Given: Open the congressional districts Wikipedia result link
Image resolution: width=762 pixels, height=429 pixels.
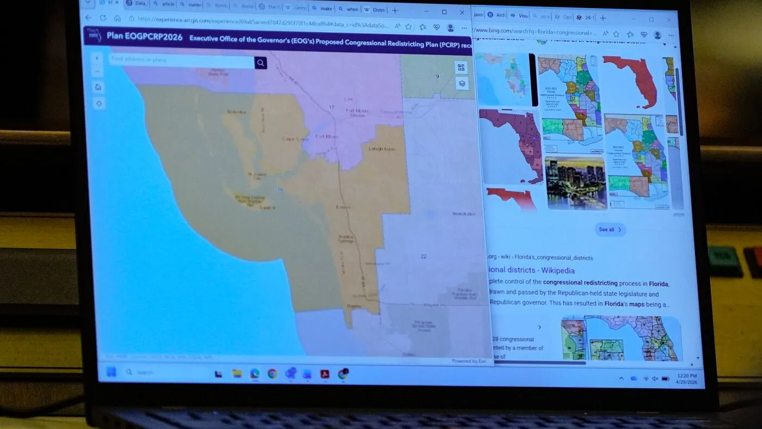Looking at the screenshot, I should click(531, 271).
